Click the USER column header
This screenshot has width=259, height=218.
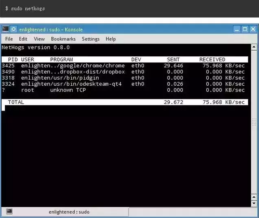pos(27,60)
